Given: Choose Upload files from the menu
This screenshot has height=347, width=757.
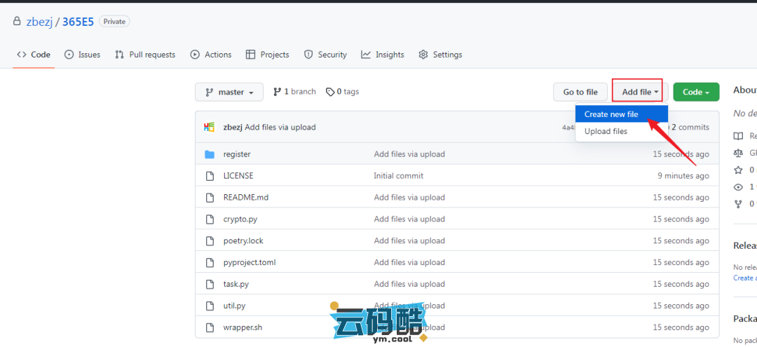Looking at the screenshot, I should (x=606, y=131).
